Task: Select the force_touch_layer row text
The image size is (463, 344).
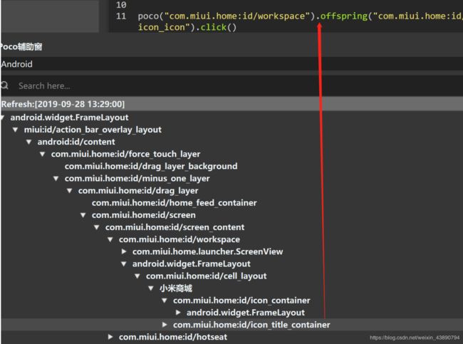Action: point(125,154)
